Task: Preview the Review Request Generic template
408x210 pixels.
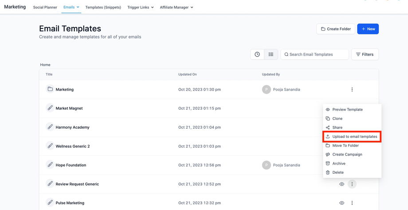Action: (342, 184)
